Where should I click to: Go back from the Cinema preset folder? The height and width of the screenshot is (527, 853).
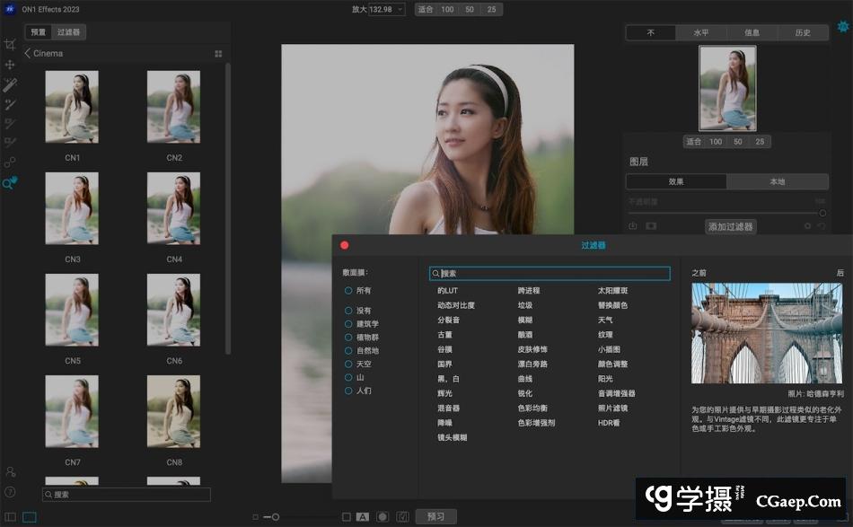click(28, 54)
